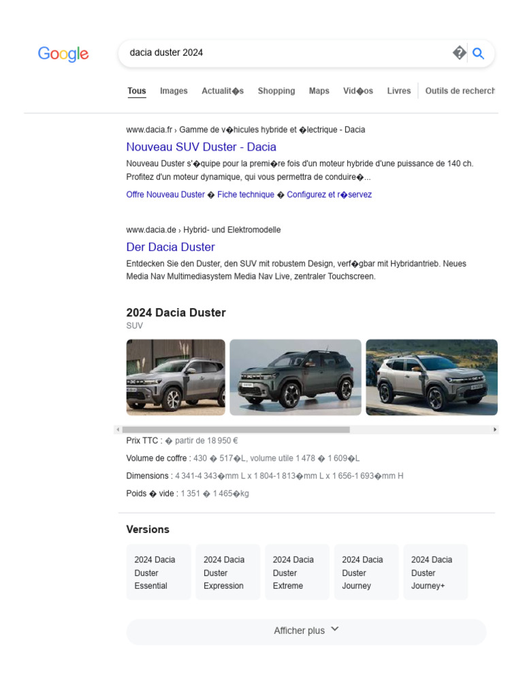Follow the Fiche technique sitelink
The height and width of the screenshot is (698, 523).
245,194
